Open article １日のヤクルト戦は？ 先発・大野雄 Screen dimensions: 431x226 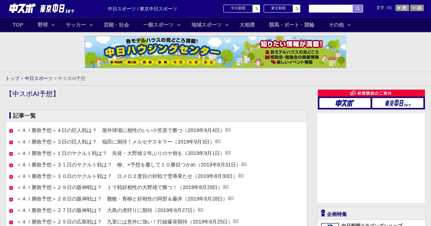click(x=121, y=153)
